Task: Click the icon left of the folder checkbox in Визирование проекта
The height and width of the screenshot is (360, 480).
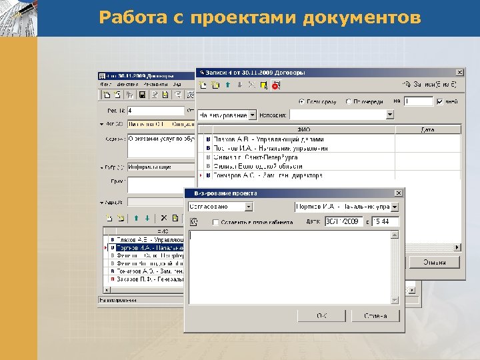Action: (x=194, y=221)
